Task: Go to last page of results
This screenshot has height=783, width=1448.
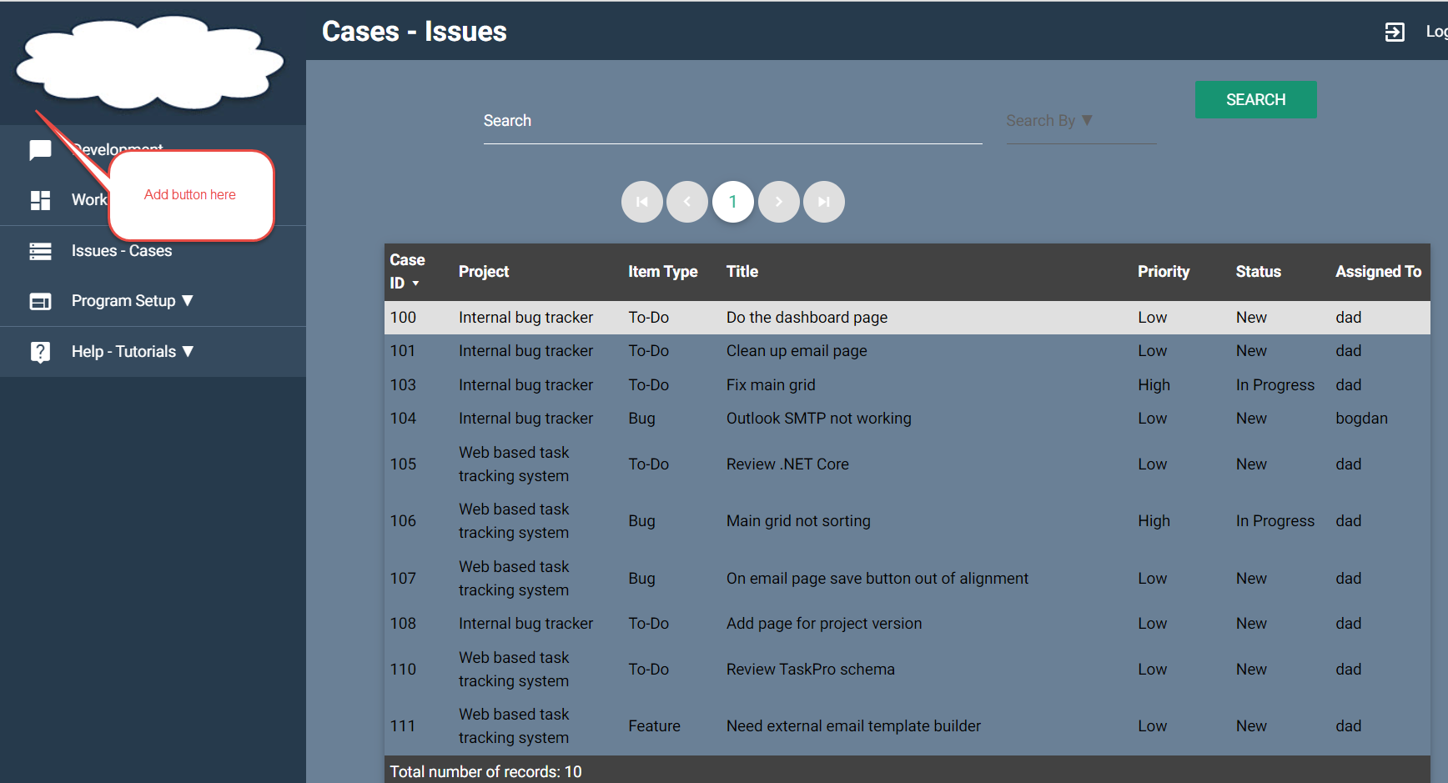Action: coord(824,202)
